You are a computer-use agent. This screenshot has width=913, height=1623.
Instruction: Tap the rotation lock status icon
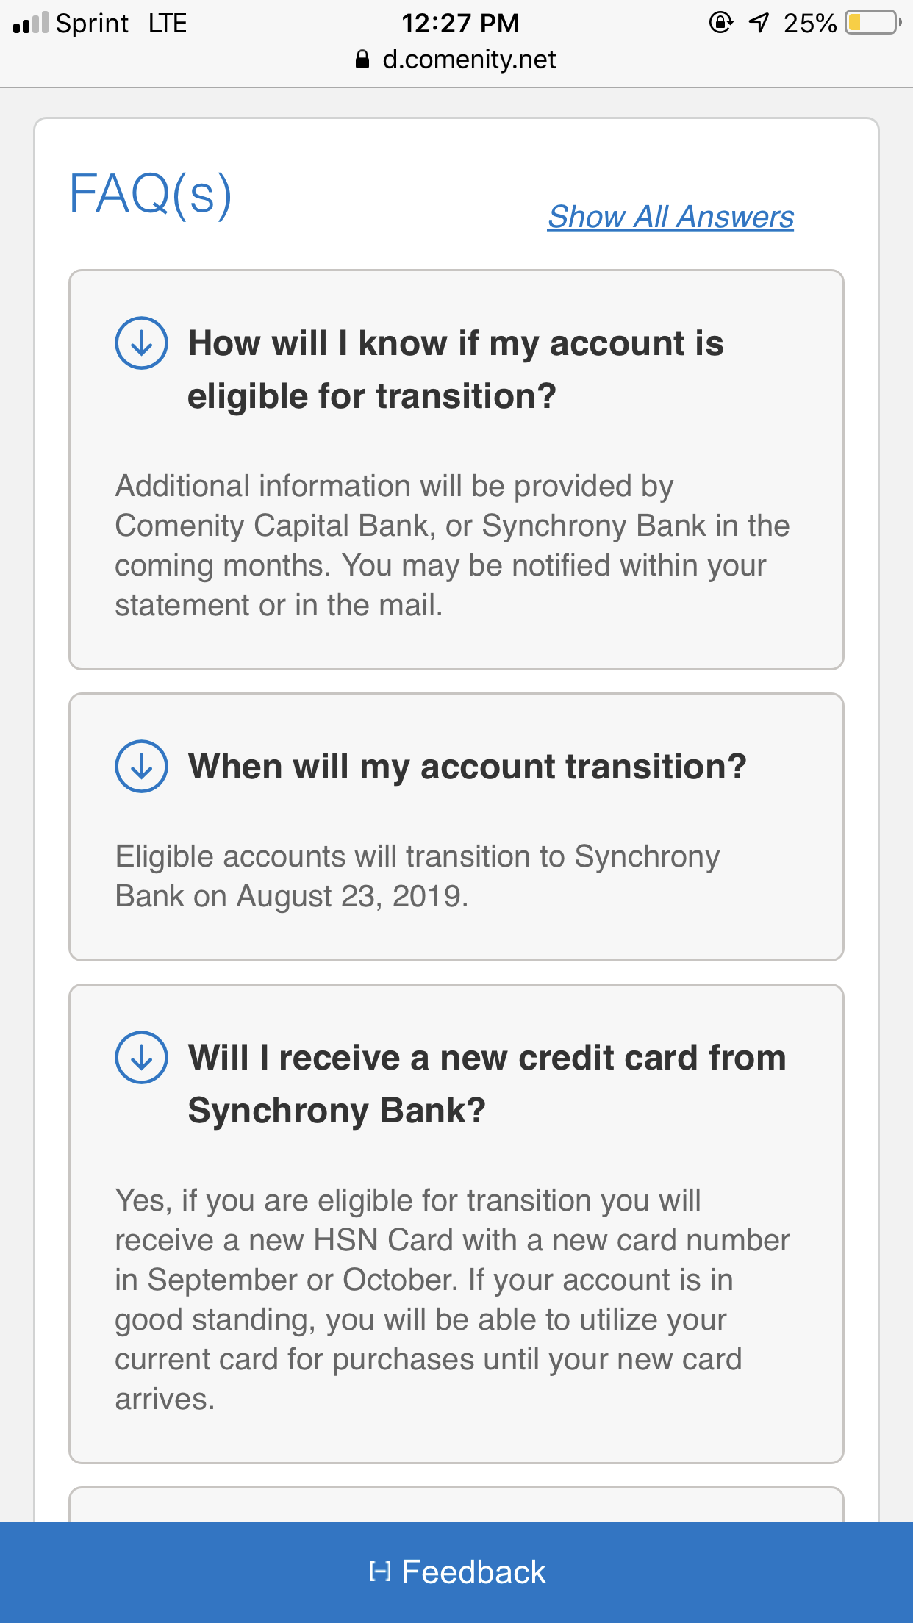pyautogui.click(x=720, y=23)
